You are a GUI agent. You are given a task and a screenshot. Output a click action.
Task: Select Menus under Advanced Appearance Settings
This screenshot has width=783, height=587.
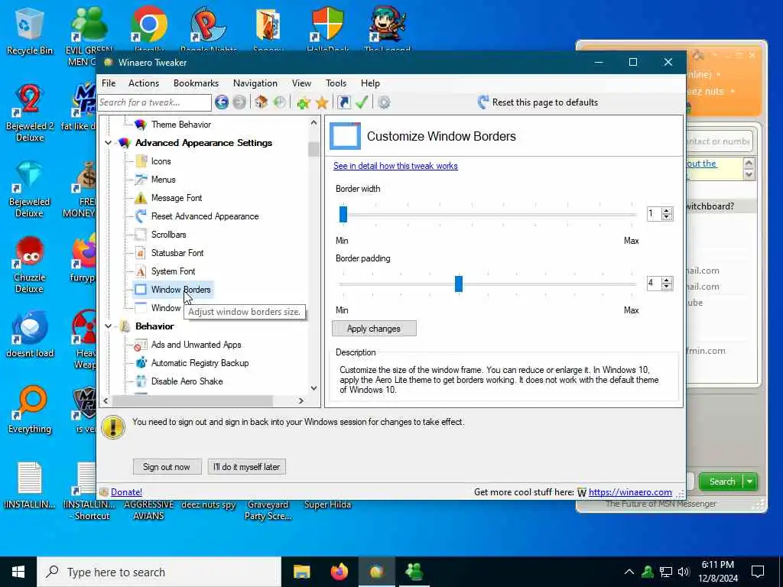164,180
